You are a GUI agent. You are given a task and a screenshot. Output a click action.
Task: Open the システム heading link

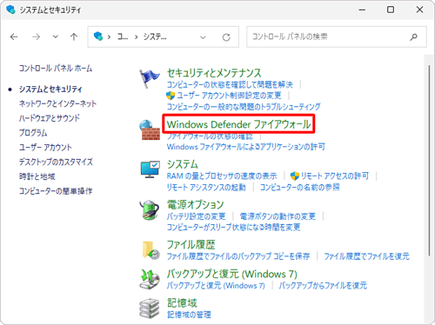click(183, 164)
